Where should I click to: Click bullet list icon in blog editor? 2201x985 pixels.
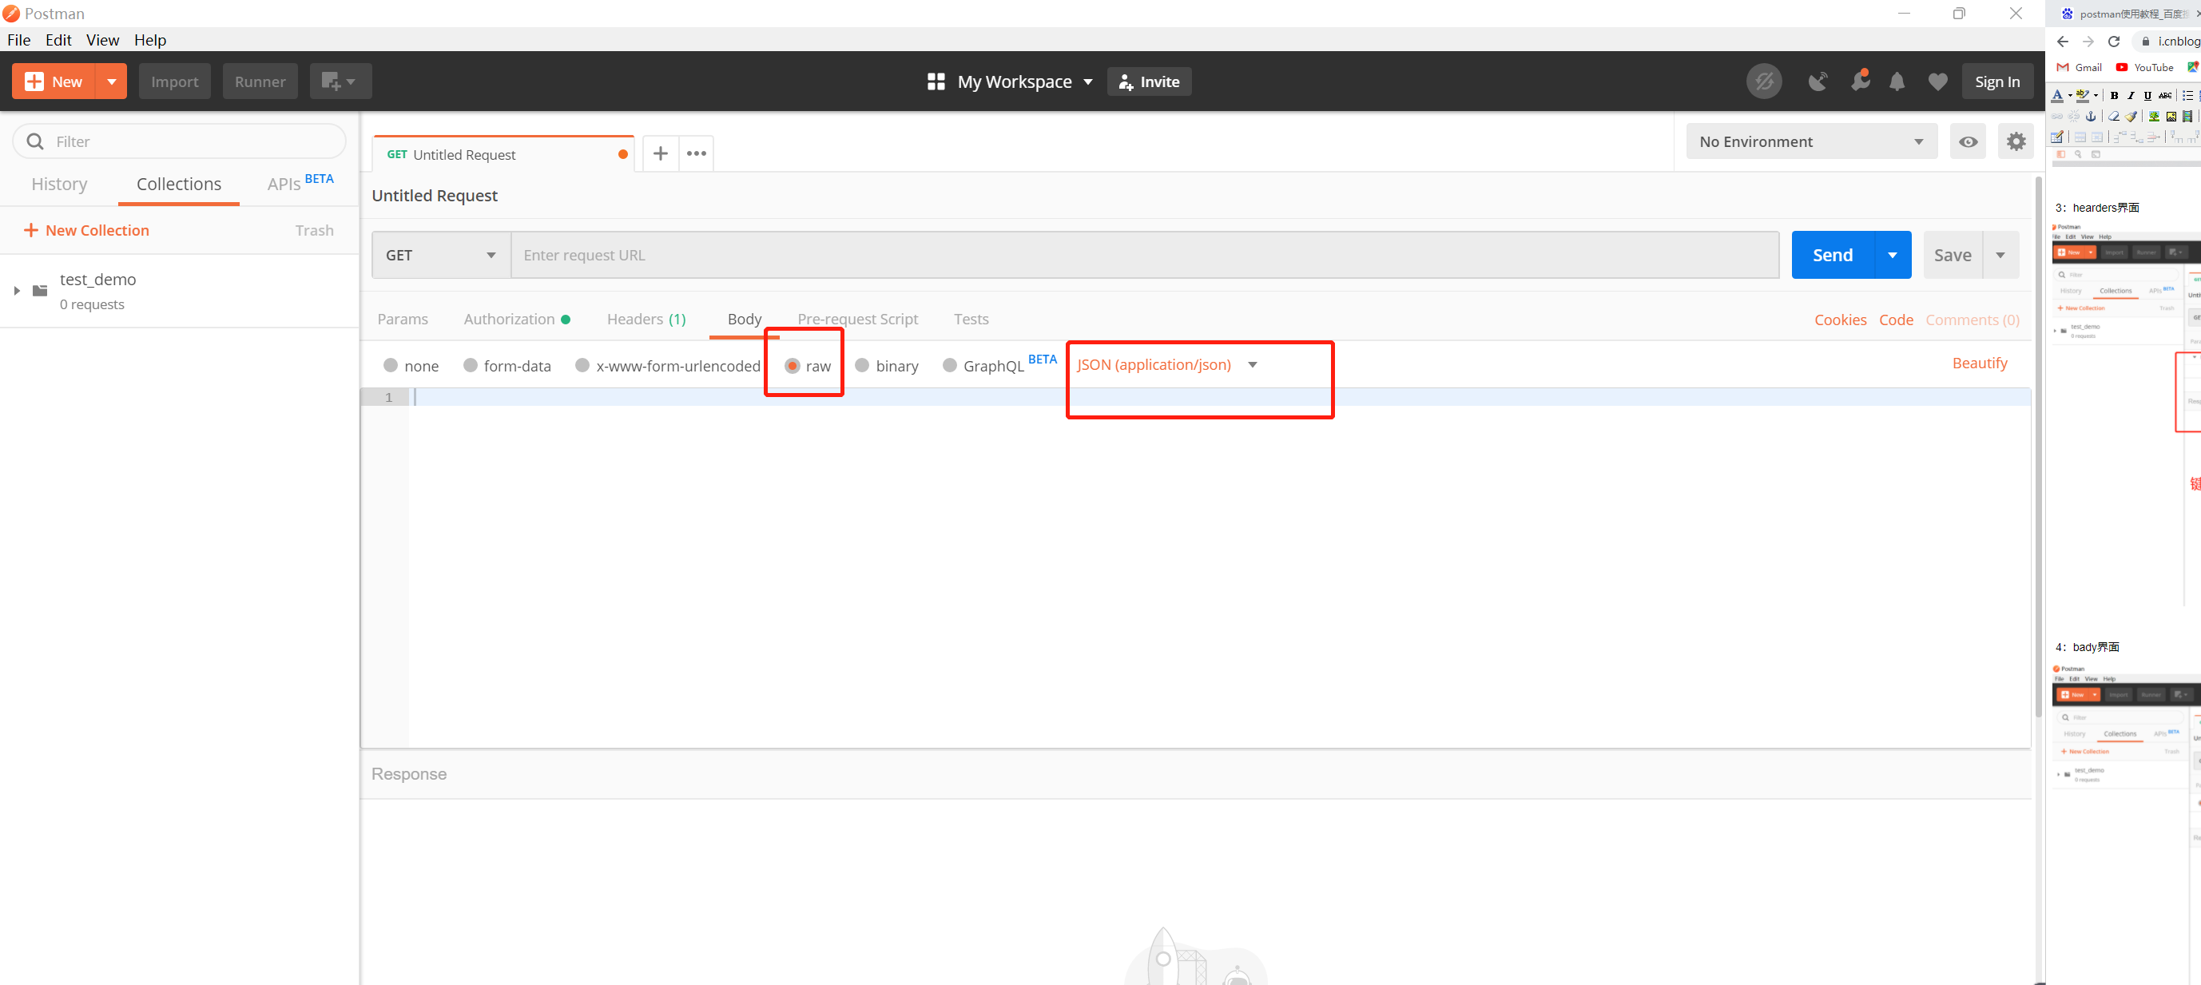click(x=2187, y=95)
